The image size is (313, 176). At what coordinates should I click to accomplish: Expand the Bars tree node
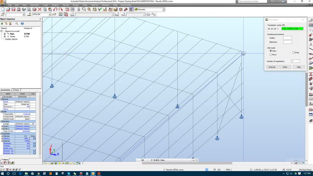click(4, 34)
